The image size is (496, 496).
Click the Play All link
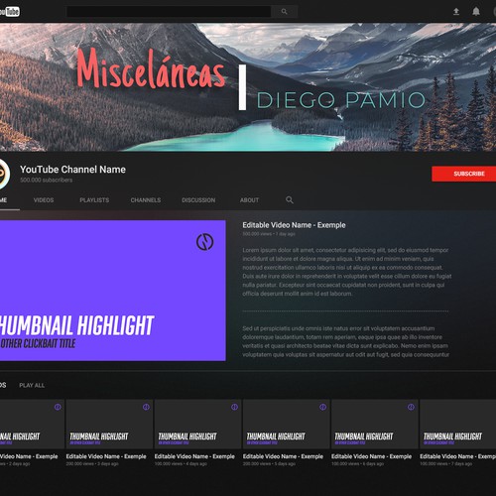point(32,385)
